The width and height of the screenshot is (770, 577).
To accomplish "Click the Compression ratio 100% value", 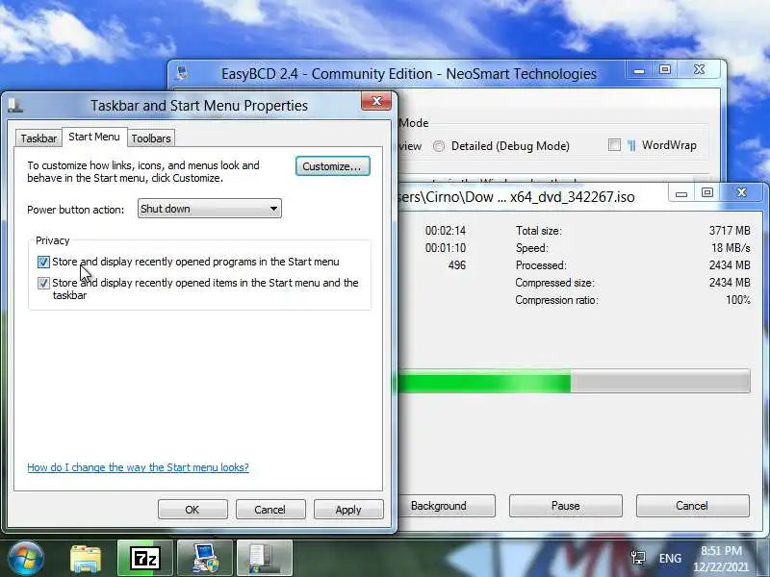I will pyautogui.click(x=738, y=300).
